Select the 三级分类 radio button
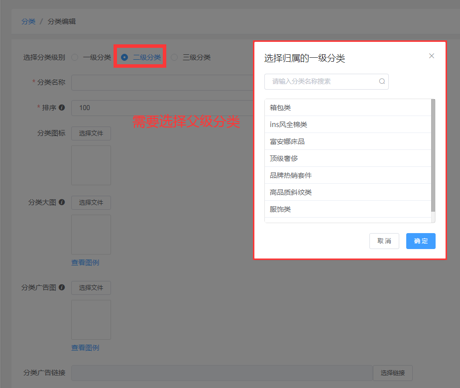Image resolution: width=460 pixels, height=388 pixels. [x=174, y=57]
